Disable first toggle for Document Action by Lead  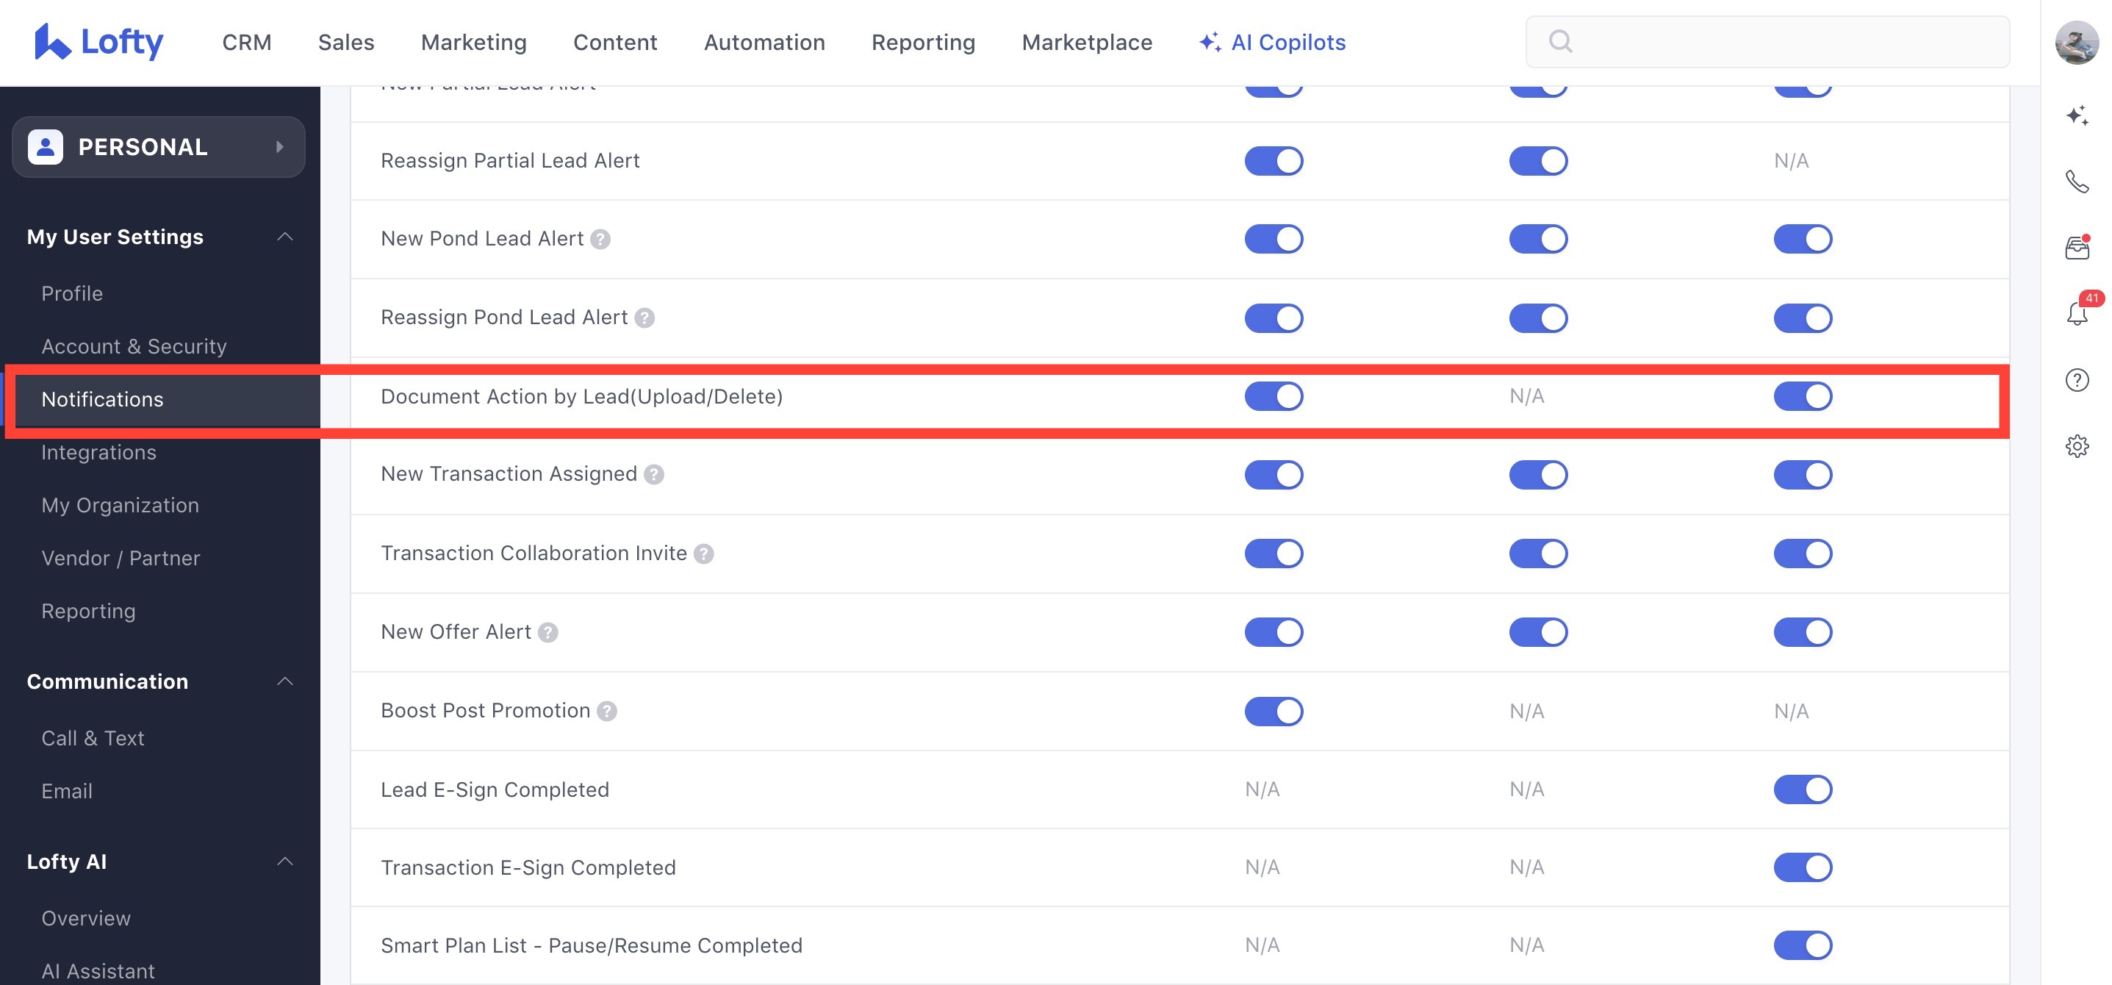pos(1274,396)
